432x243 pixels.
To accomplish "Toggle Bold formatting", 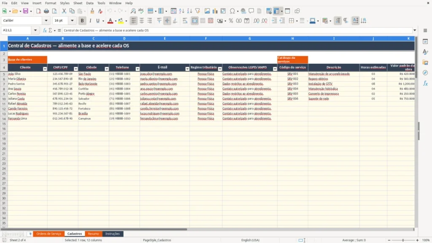I will pyautogui.click(x=82, y=21).
